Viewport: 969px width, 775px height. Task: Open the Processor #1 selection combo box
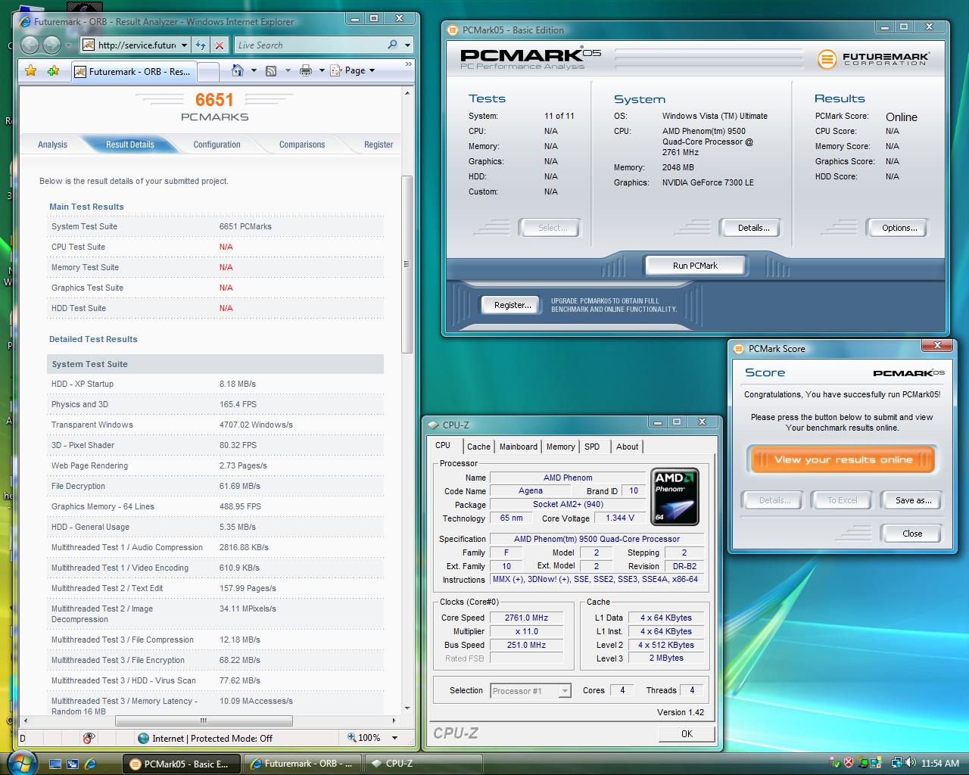point(530,691)
